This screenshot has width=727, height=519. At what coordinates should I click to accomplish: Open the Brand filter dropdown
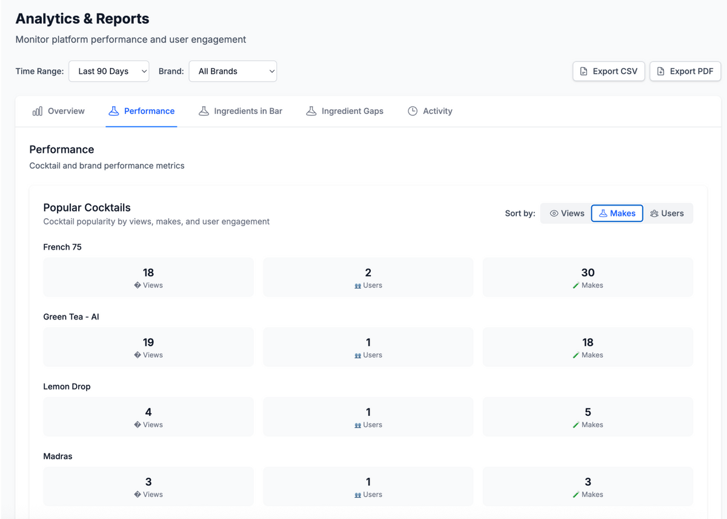pyautogui.click(x=233, y=71)
